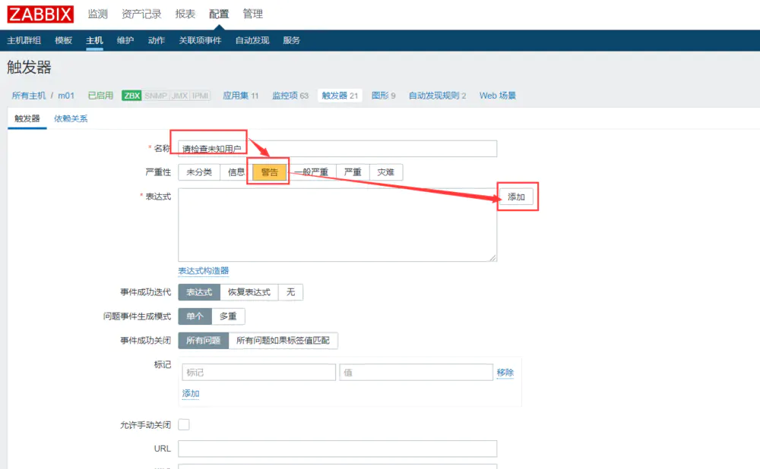Screen dimensions: 760x469
Task: Click the expression textarea resize handle
Action: [x=492, y=257]
